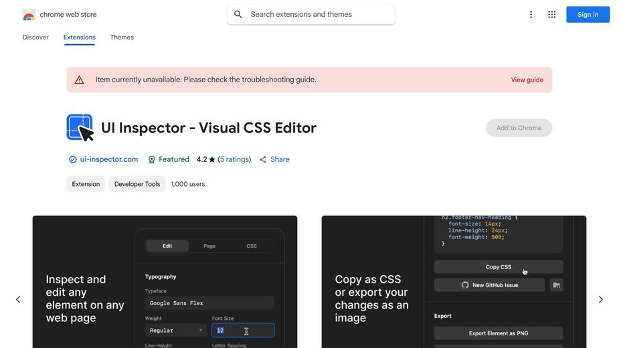Type in the Search extensions and themes field
Image resolution: width=619 pixels, height=348 pixels.
[318, 15]
